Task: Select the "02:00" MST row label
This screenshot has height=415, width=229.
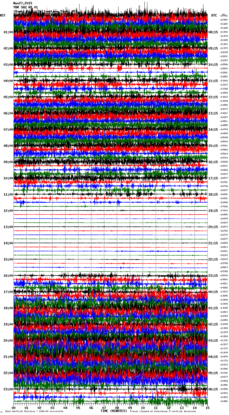Action: coord(8,48)
